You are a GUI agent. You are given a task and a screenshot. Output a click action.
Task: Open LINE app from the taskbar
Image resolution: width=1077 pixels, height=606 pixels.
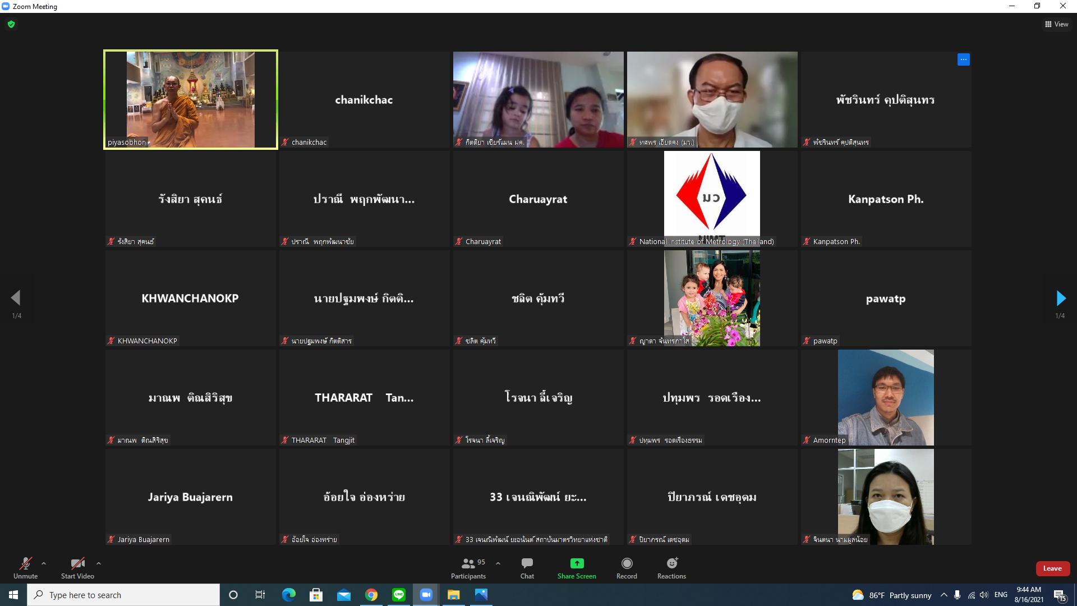pyautogui.click(x=399, y=595)
